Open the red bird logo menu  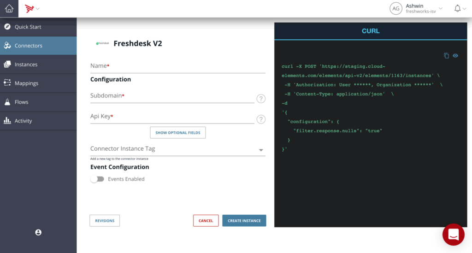point(32,8)
